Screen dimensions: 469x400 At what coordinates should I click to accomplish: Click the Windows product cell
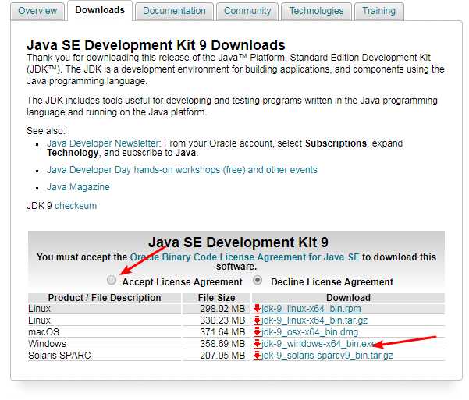(x=105, y=344)
